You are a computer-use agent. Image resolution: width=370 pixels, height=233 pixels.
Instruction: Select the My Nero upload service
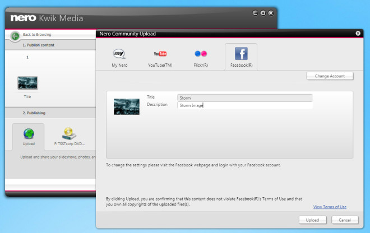click(x=119, y=58)
